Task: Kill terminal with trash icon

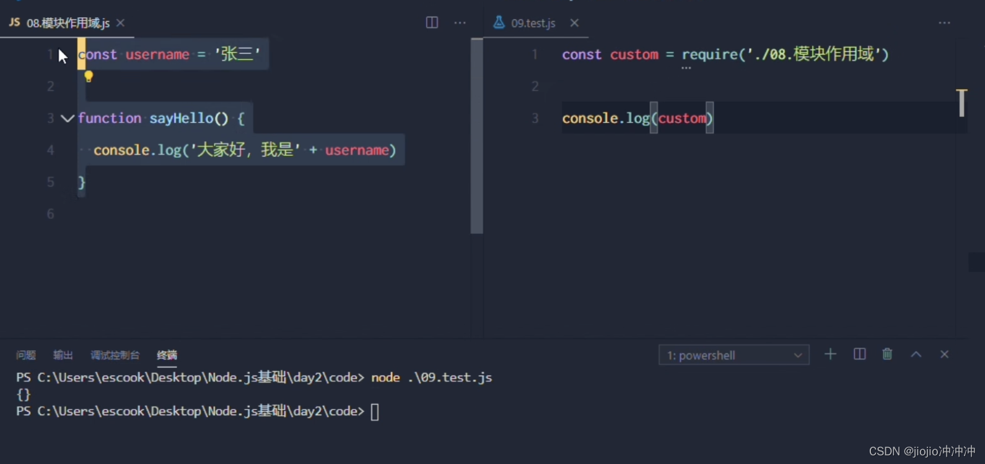Action: coord(887,354)
